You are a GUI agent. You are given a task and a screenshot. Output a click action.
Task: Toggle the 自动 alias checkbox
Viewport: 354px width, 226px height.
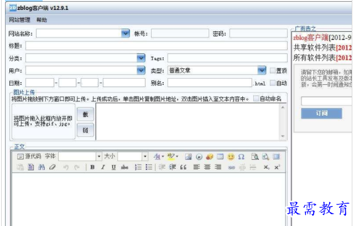pos(273,83)
